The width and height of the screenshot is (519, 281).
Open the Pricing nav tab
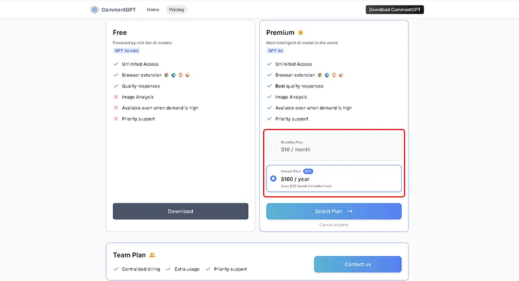(x=176, y=10)
